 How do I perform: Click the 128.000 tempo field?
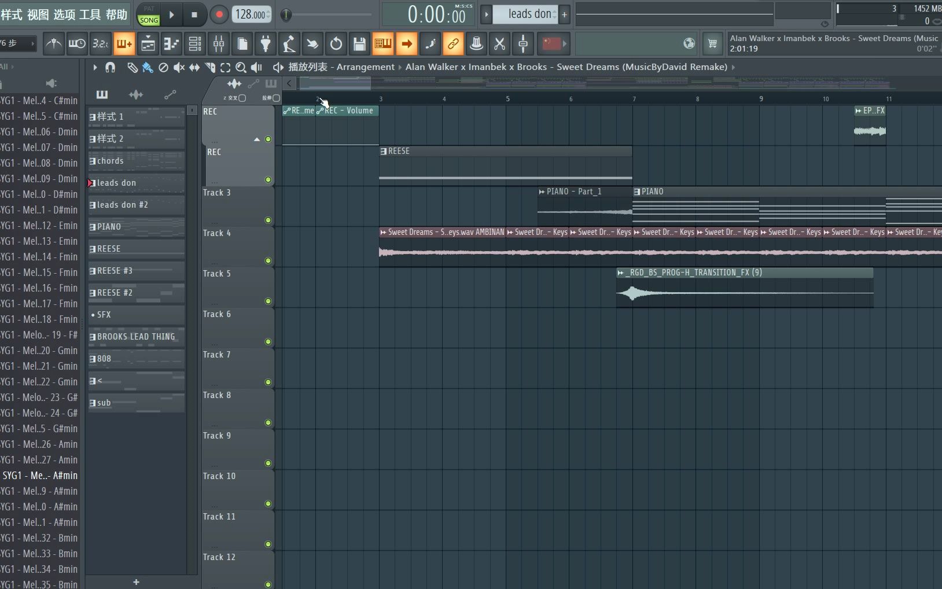(252, 14)
